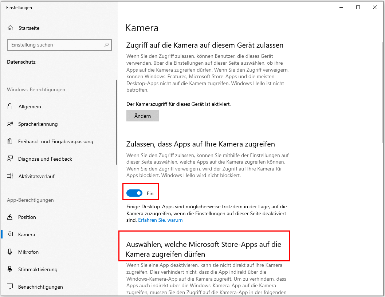Click the pen icon for Freihand- und Eingabeanpassung
Image resolution: width=385 pixels, height=297 pixels.
tap(10, 141)
